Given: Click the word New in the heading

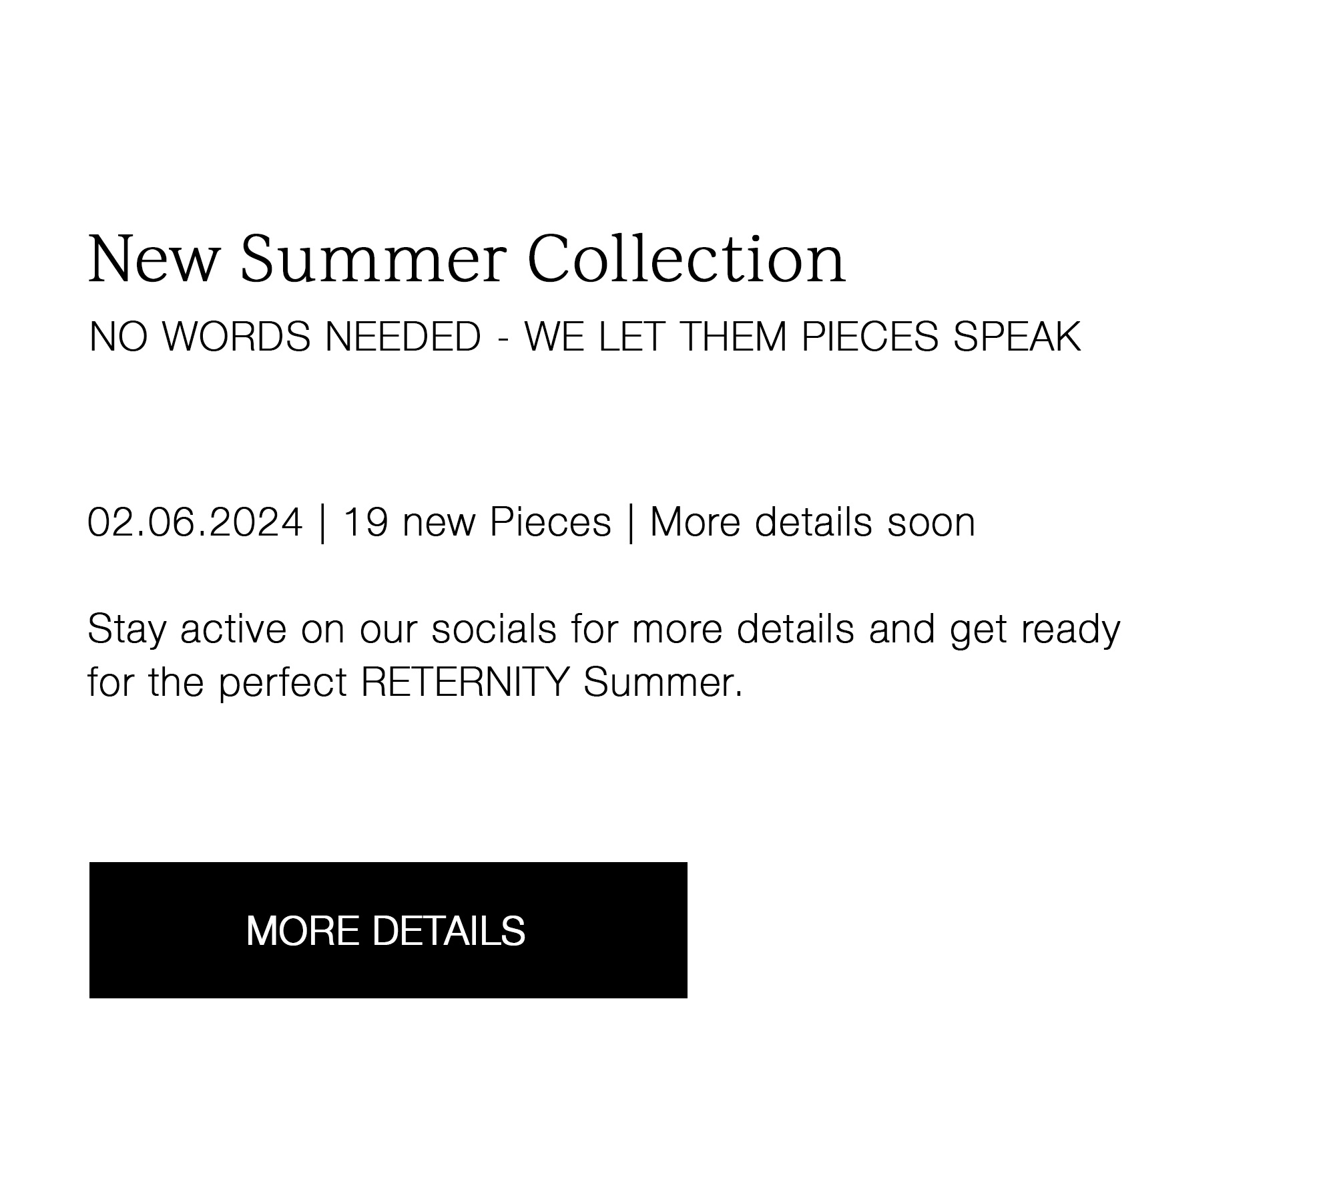Looking at the screenshot, I should (154, 259).
